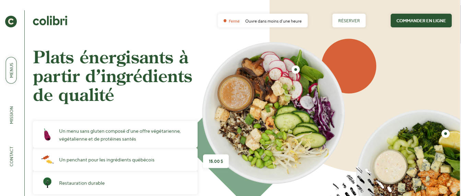Click the RÉSERVER button
Viewport: 461px width, 196px height.
pyautogui.click(x=349, y=21)
